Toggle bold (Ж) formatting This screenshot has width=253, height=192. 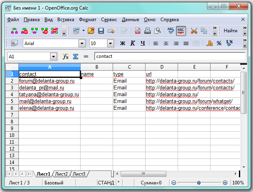[x=123, y=43]
